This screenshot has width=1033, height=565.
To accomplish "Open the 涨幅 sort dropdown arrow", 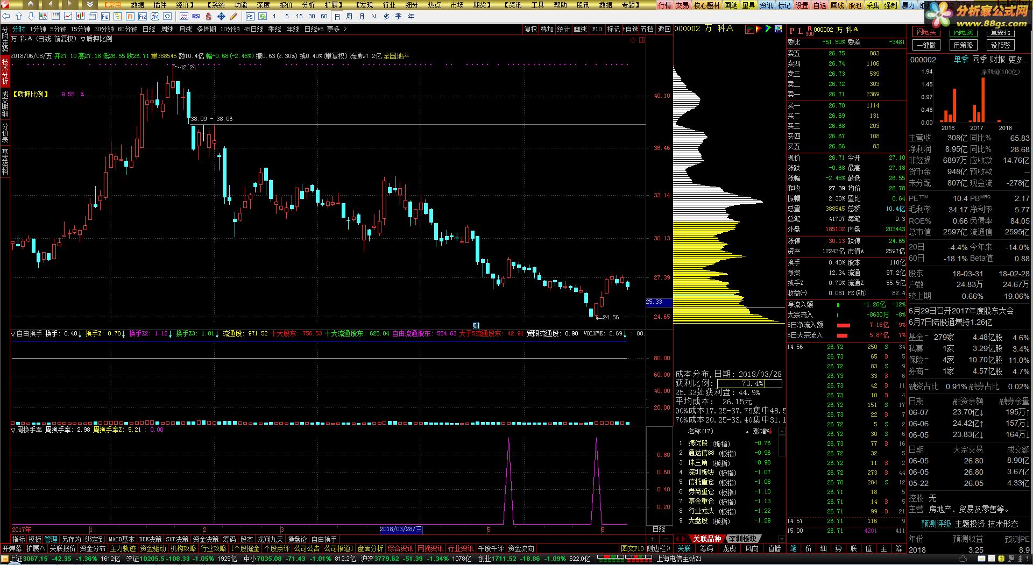I will tap(770, 432).
